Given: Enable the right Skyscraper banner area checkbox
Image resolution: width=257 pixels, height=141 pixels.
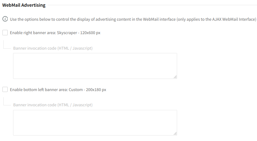Looking at the screenshot, I should point(5,33).
